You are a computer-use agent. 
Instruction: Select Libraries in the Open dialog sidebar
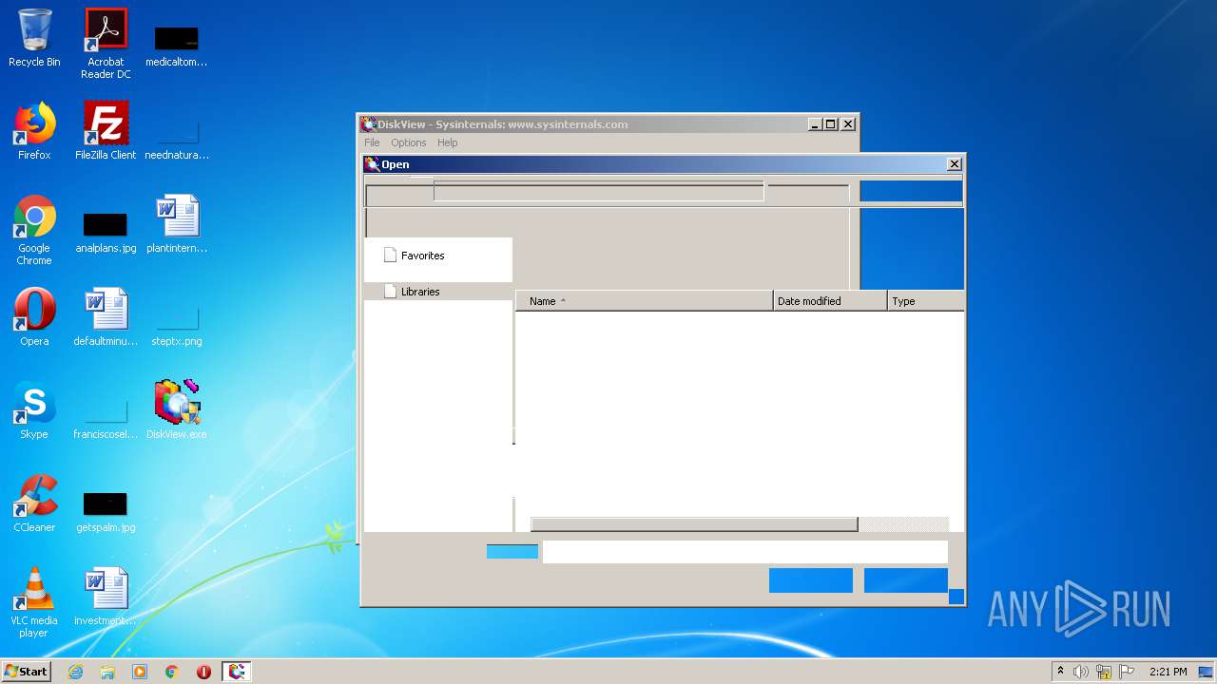coord(419,292)
